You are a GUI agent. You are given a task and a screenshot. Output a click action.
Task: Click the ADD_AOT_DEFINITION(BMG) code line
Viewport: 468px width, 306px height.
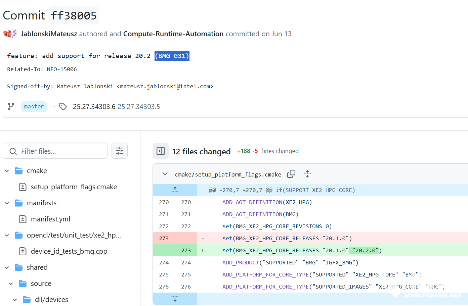pyautogui.click(x=260, y=214)
